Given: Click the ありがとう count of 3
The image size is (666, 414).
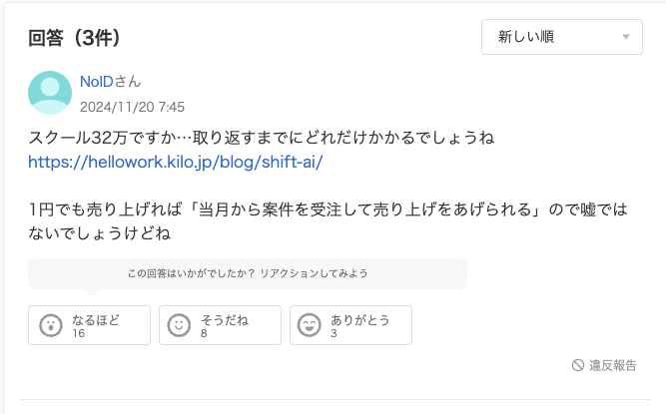Looking at the screenshot, I should click(333, 333).
